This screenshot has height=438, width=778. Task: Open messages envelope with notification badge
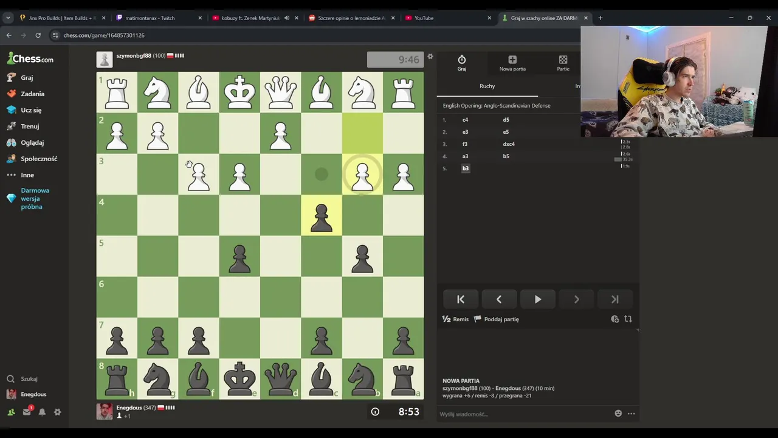point(27,412)
